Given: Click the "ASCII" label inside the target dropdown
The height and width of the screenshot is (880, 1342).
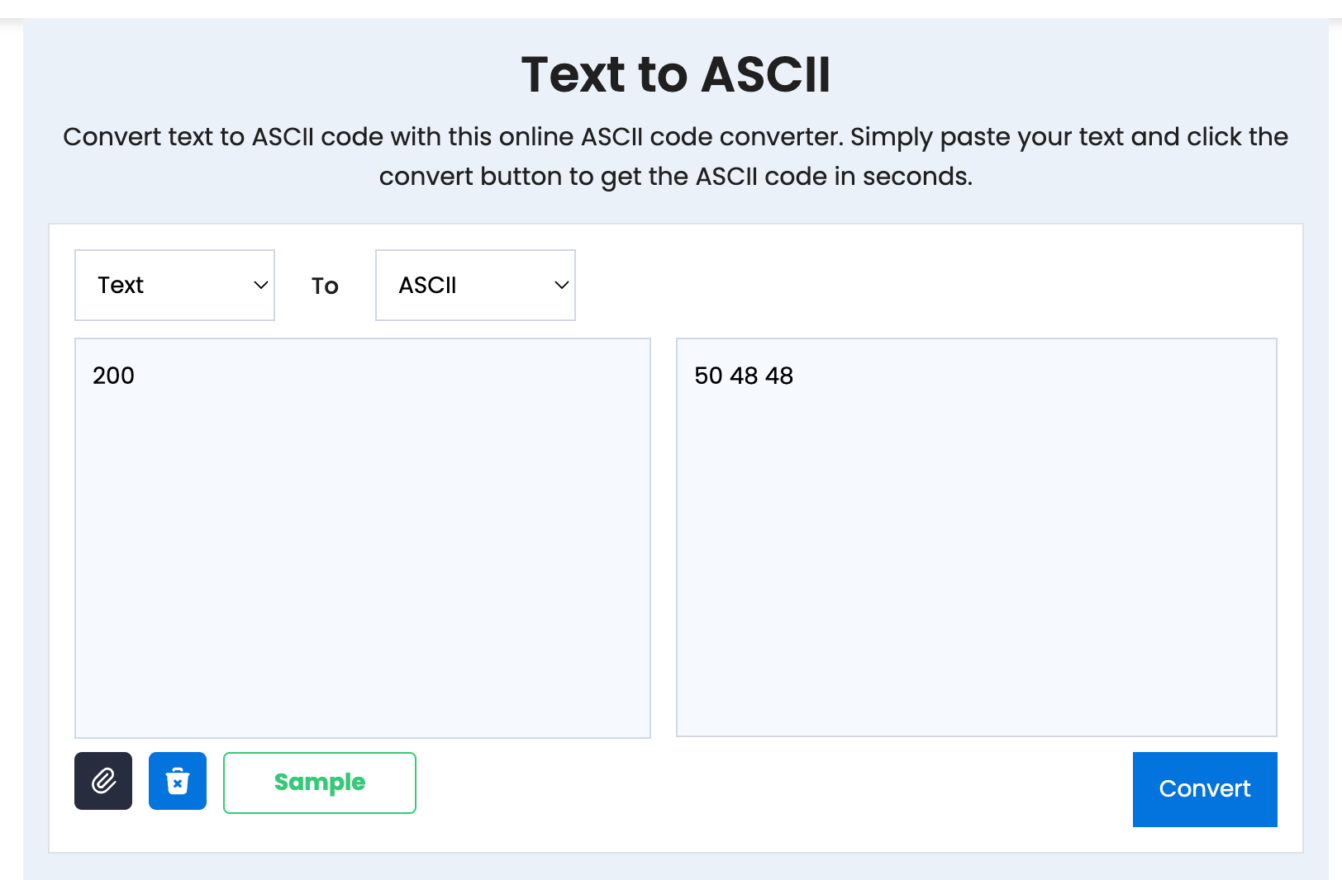Looking at the screenshot, I should point(427,286).
